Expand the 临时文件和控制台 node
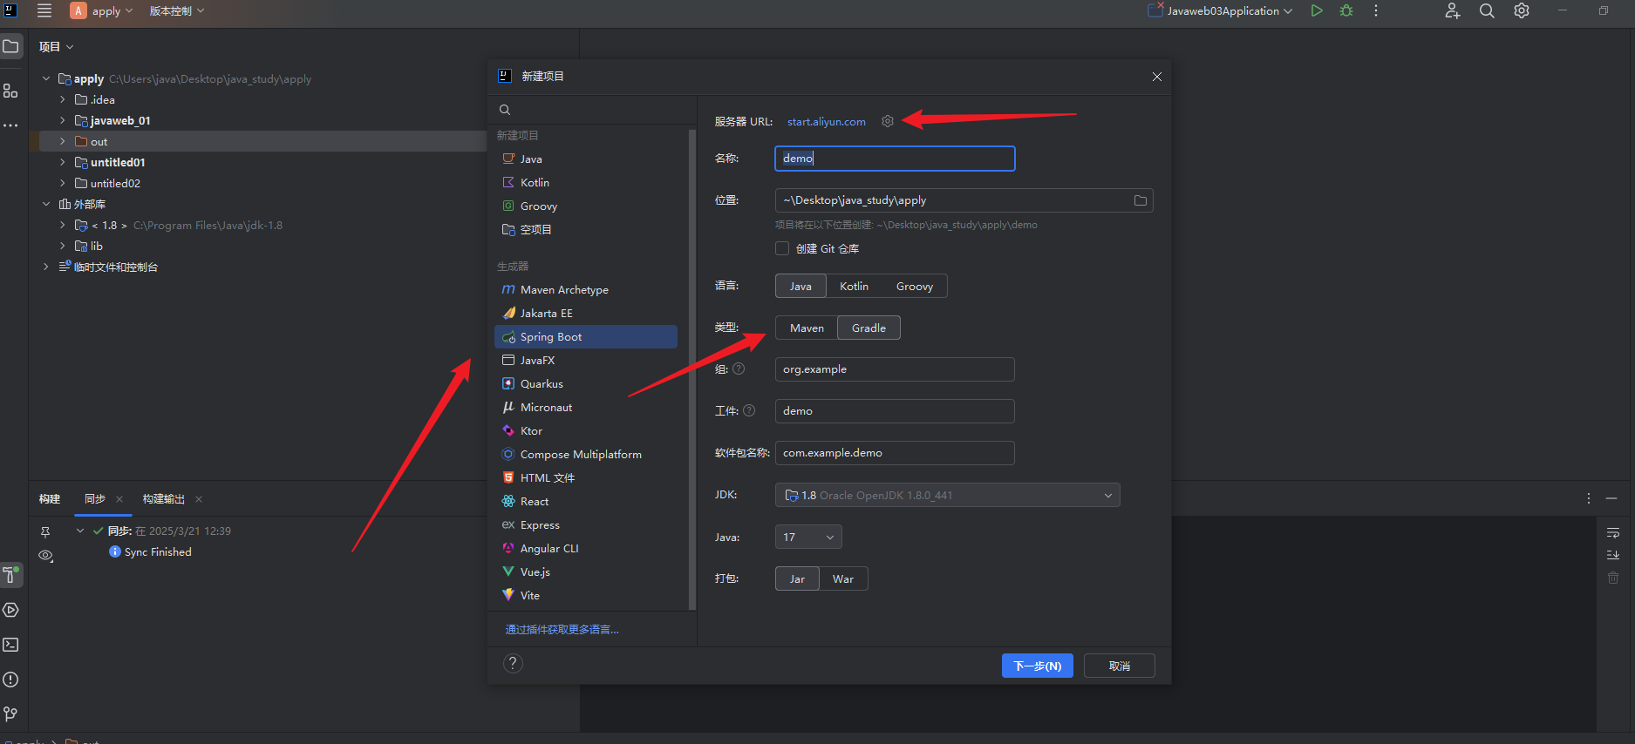Screen dimensions: 1635x744 pyautogui.click(x=46, y=267)
